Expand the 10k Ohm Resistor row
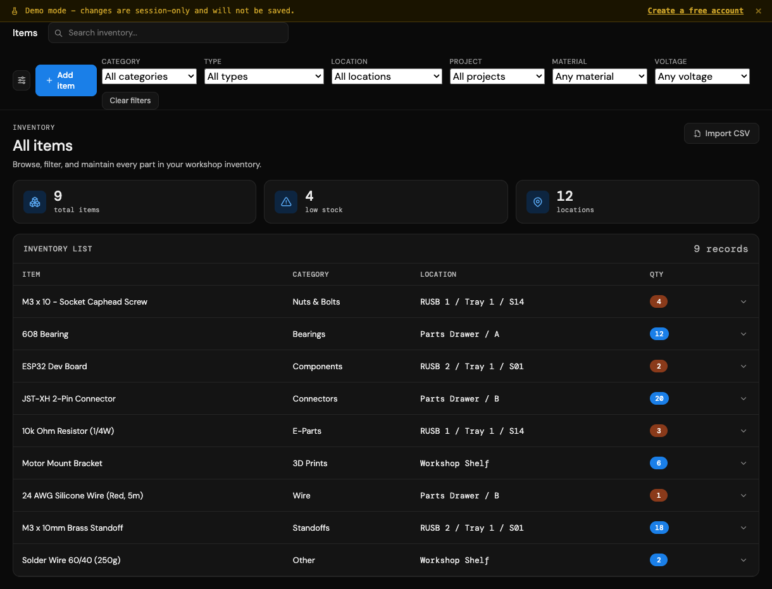The height and width of the screenshot is (589, 772). click(744, 431)
